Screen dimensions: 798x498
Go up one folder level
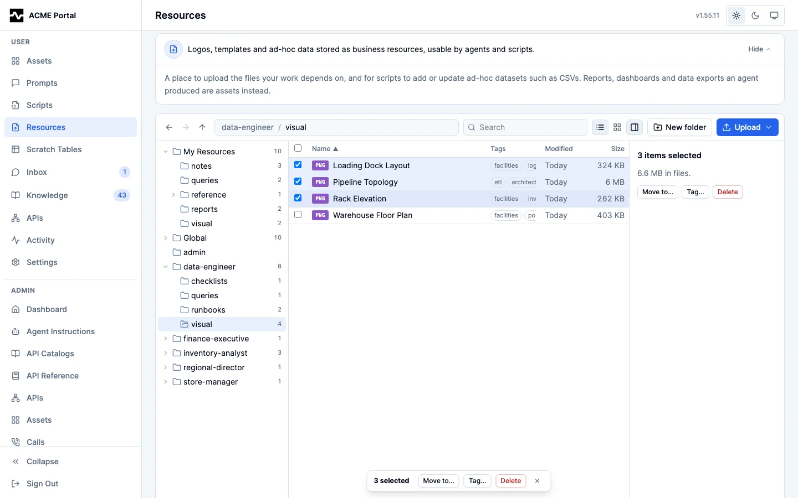[202, 127]
